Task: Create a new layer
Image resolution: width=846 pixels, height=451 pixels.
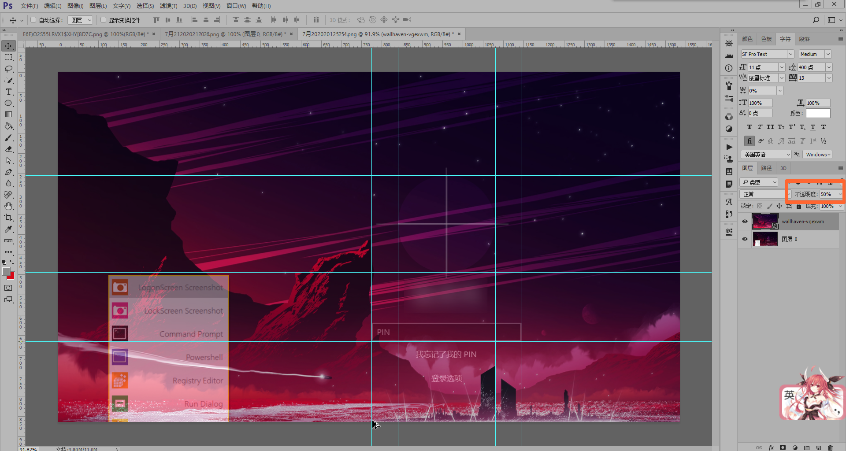Action: pos(818,447)
